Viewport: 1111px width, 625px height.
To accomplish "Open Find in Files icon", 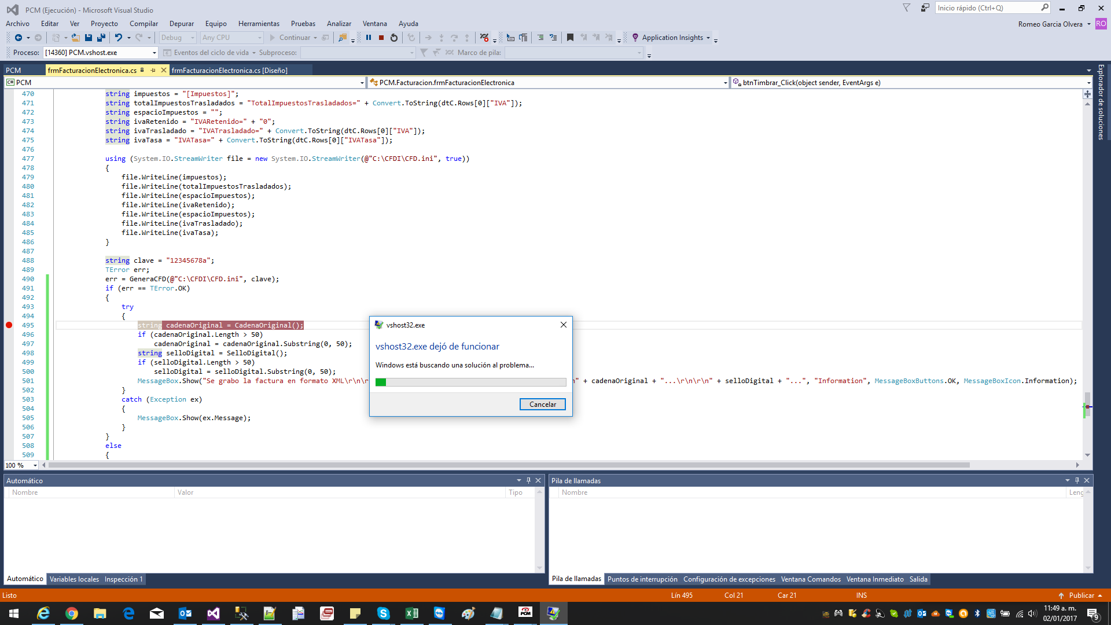I will (343, 38).
